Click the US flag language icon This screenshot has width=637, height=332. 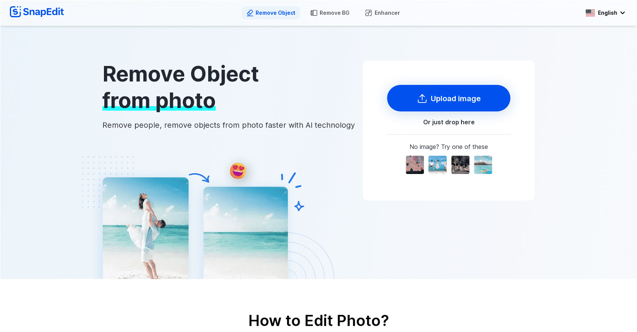tap(590, 13)
